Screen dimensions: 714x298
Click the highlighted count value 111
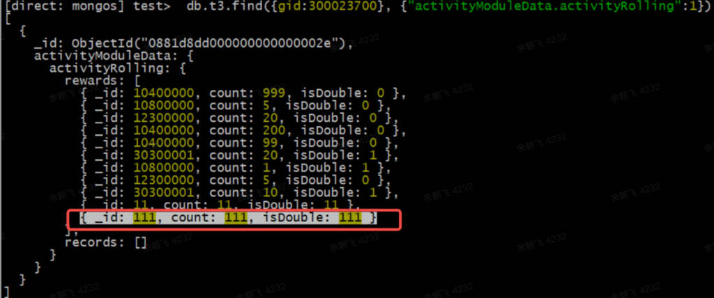(236, 218)
